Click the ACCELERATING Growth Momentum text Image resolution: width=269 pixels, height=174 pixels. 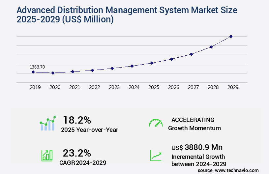(194, 124)
